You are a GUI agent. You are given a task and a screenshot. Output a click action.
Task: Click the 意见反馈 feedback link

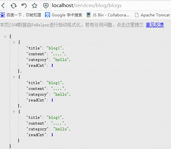coord(155,25)
